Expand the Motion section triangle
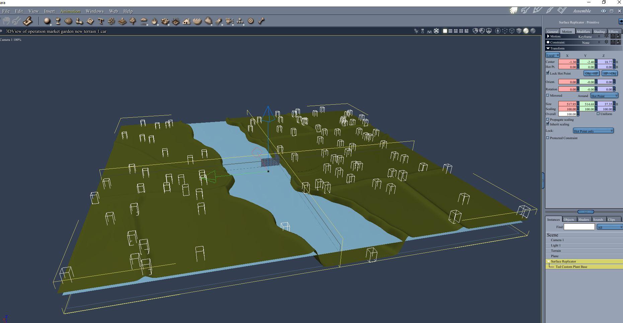623x323 pixels. [x=548, y=36]
